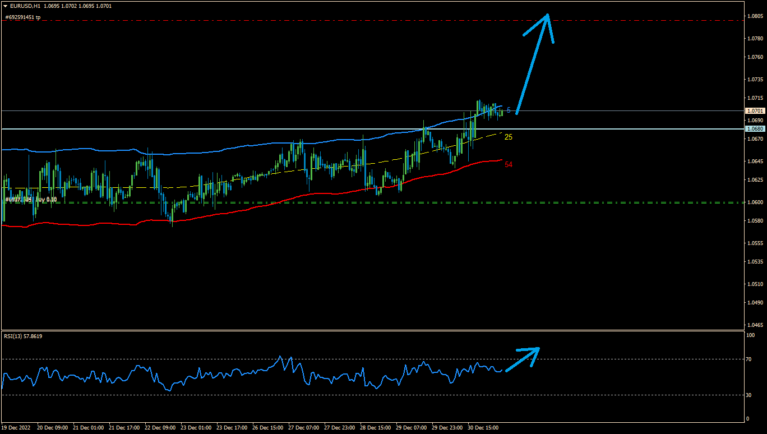Click the large blue upward arrow drawing
The width and height of the screenshot is (767, 434).
coord(533,62)
